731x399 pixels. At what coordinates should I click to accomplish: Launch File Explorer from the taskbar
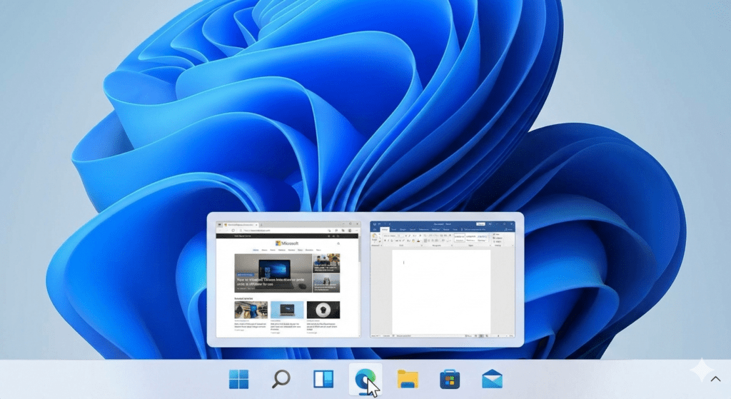point(408,379)
